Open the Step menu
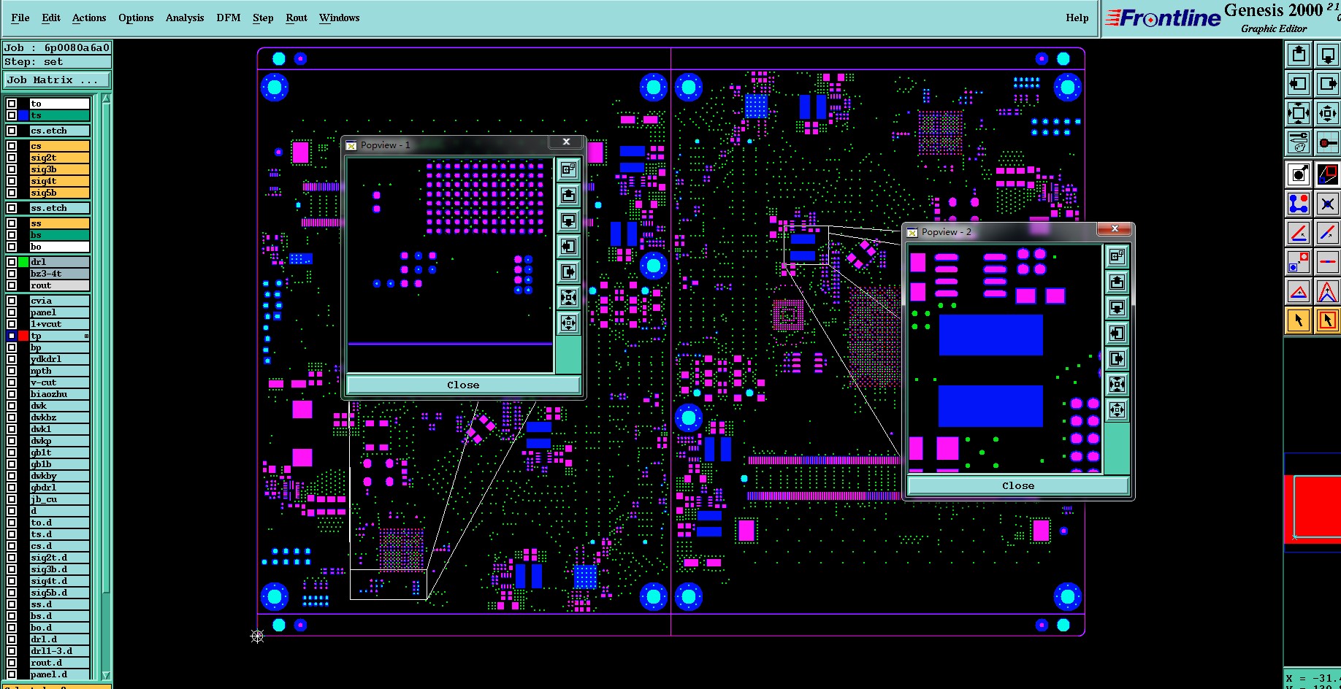 pyautogui.click(x=263, y=18)
